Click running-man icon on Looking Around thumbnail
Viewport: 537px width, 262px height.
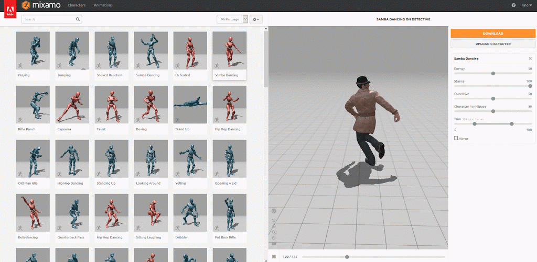click(138, 174)
